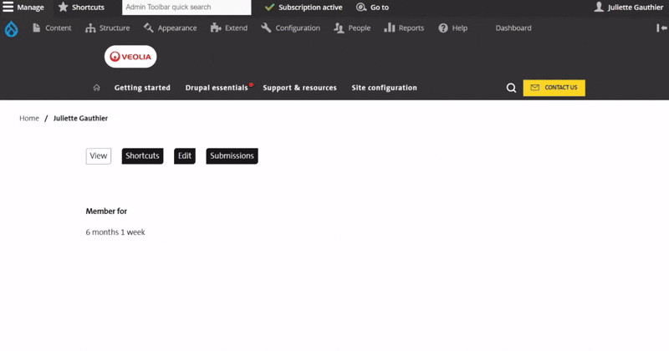Open Getting started navigation item
The height and width of the screenshot is (351, 669).
(142, 88)
